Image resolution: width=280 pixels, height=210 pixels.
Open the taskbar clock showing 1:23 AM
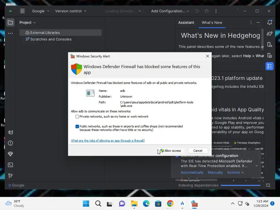coord(261,203)
